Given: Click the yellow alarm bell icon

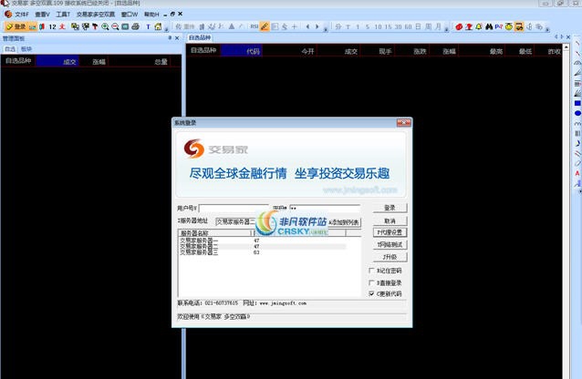Looking at the screenshot, I should [x=479, y=26].
